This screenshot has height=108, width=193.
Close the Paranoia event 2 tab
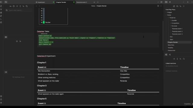pos(94,2)
